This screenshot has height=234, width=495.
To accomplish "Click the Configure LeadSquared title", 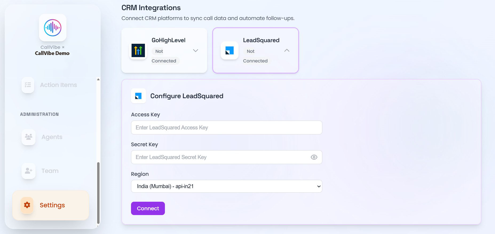I will pos(187,96).
